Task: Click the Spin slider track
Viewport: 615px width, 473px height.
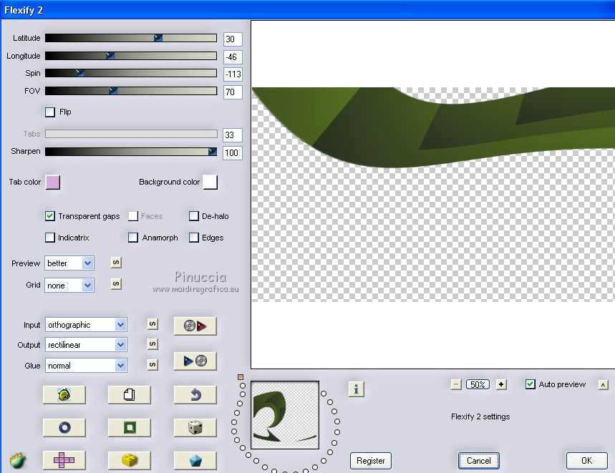Action: tap(131, 73)
